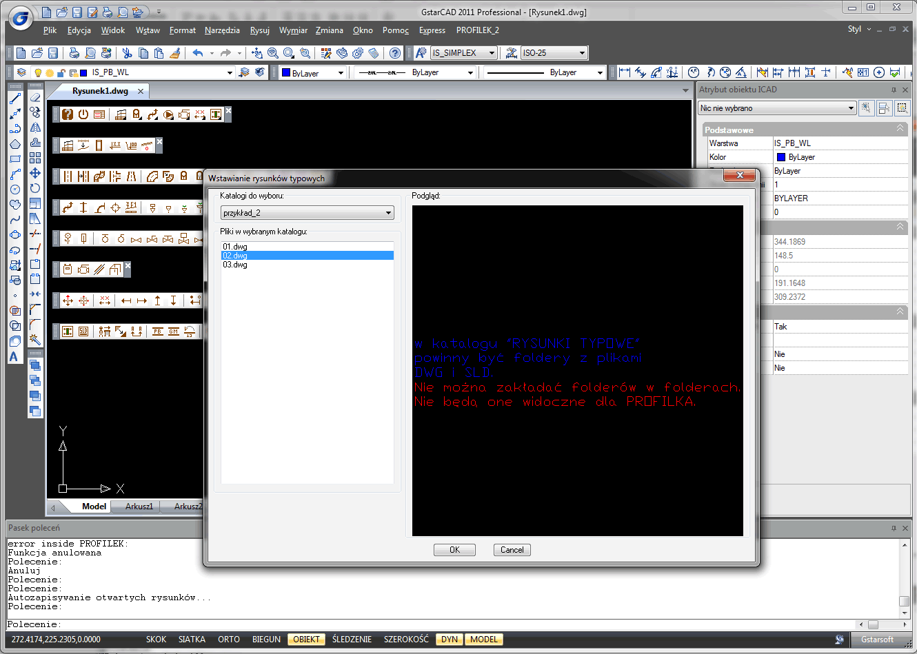
Task: Click the Undo arrow icon
Action: 198,53
